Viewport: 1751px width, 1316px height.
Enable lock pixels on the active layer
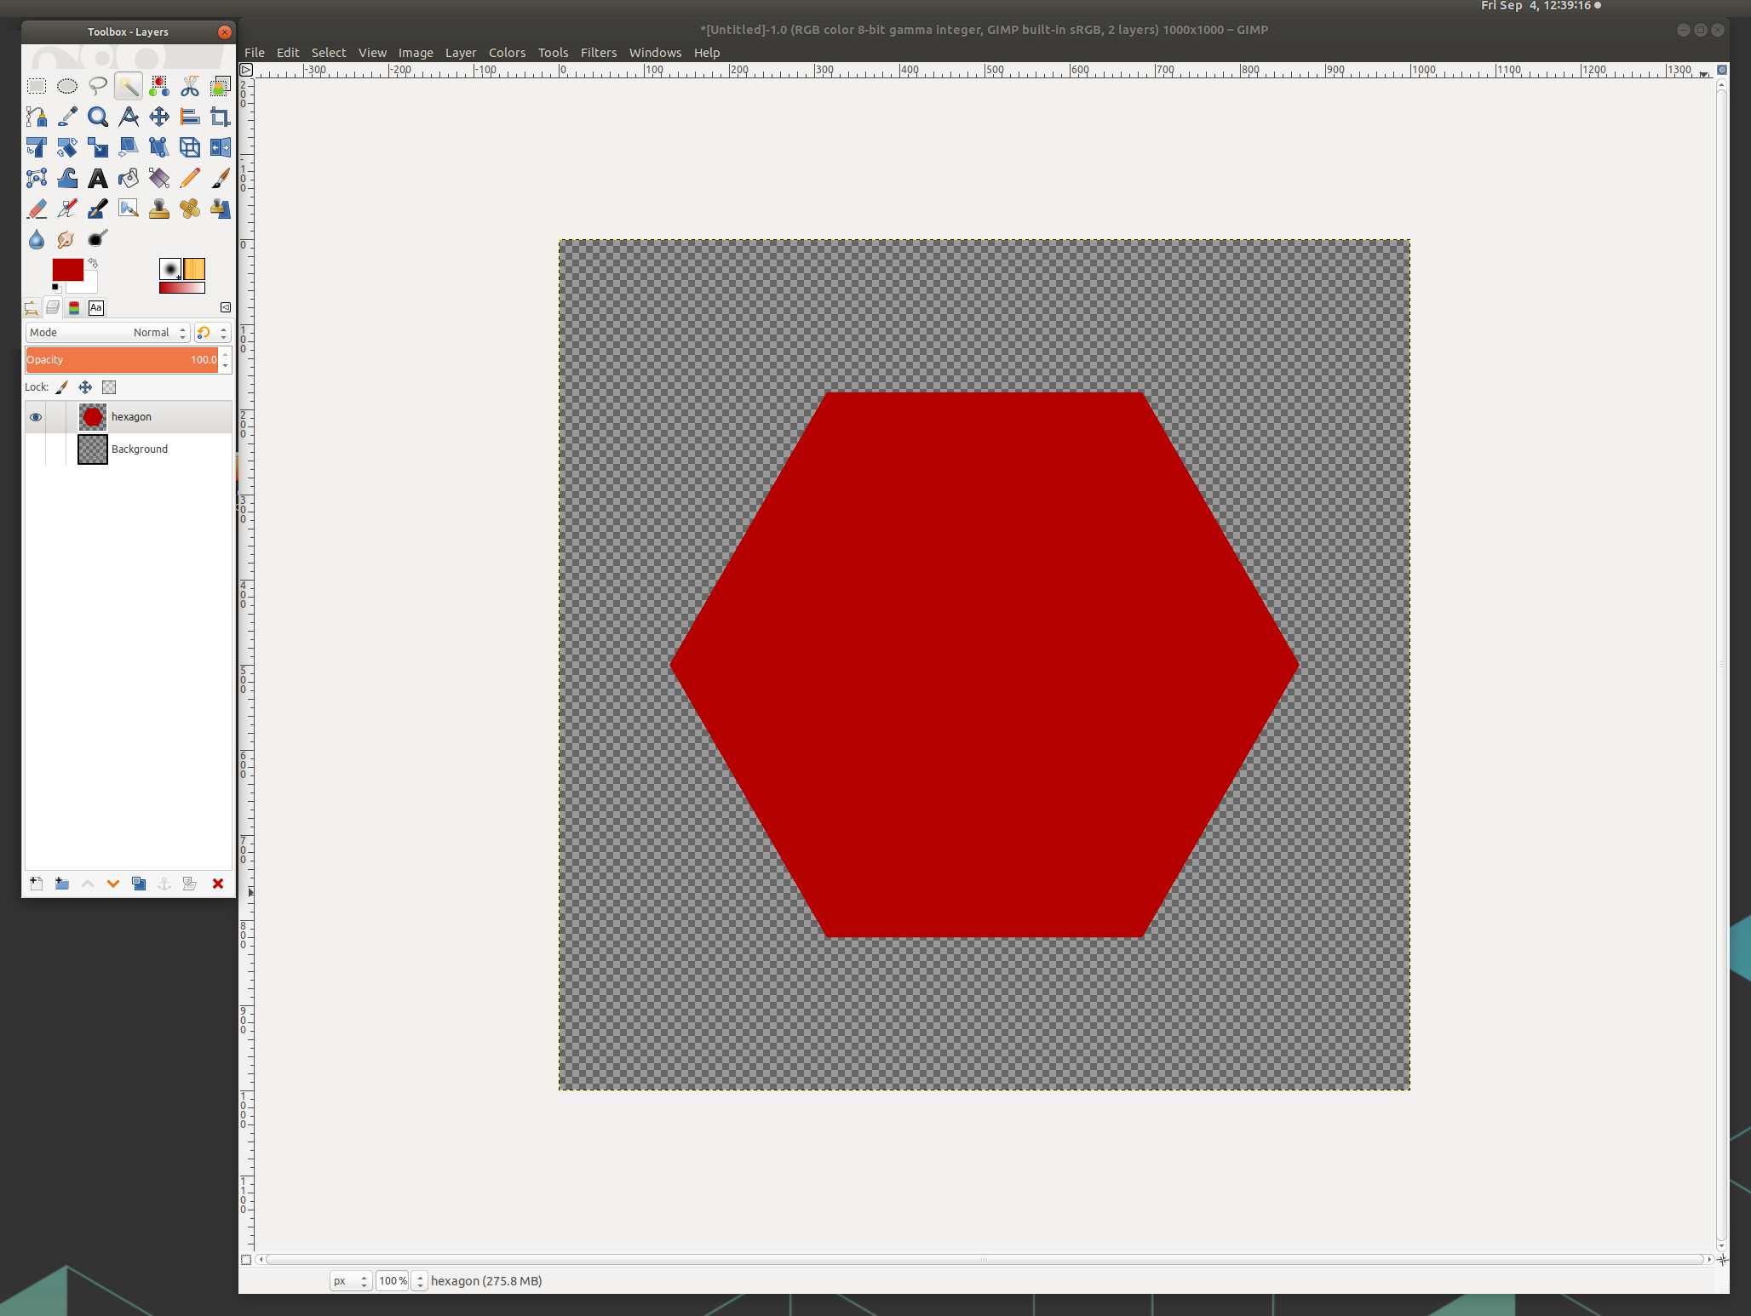(62, 387)
